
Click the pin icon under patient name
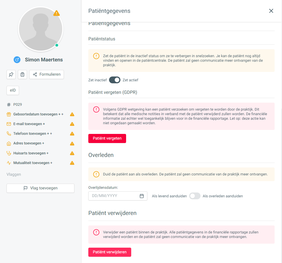(x=11, y=74)
